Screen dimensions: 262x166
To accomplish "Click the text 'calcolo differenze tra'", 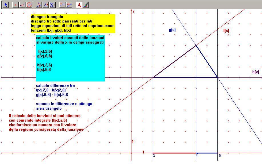I will (55, 86).
